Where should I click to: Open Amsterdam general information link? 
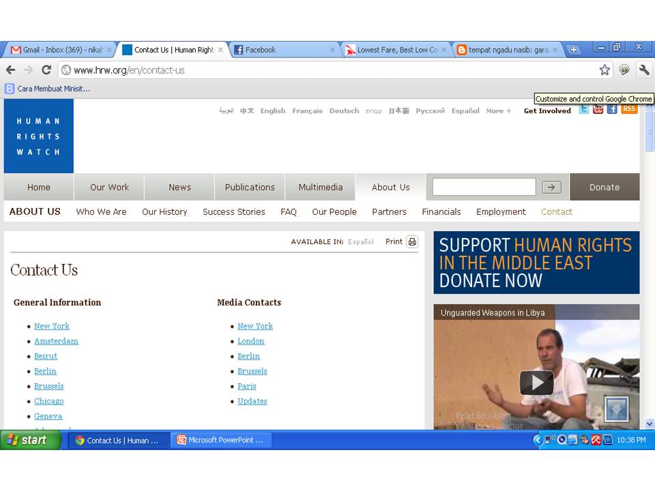tap(56, 341)
